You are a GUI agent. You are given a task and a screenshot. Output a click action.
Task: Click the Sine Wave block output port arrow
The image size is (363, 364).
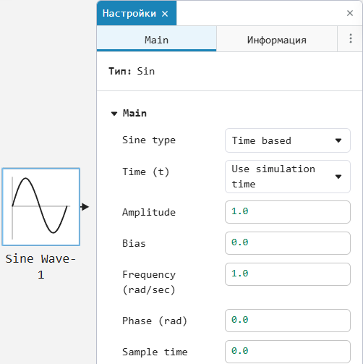point(85,207)
